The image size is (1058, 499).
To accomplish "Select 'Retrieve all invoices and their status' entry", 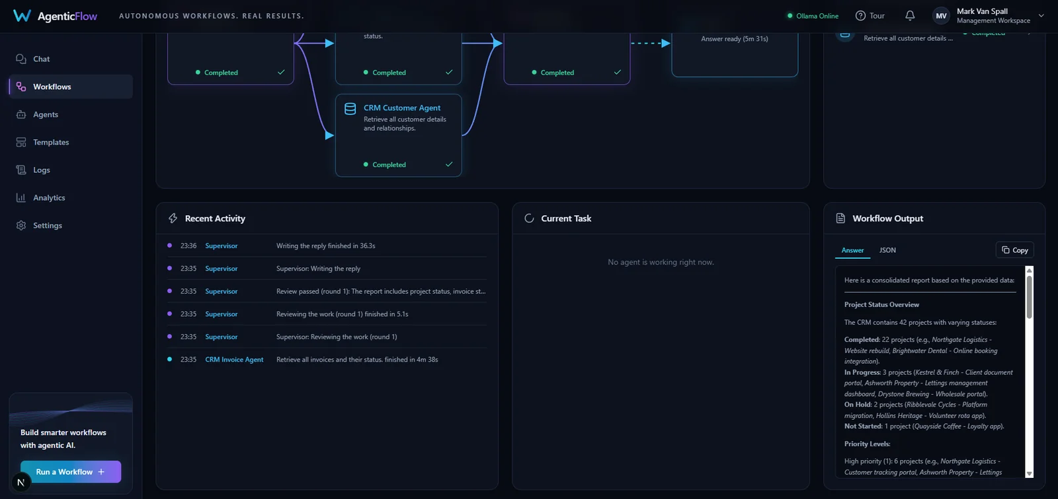I will coord(357,360).
